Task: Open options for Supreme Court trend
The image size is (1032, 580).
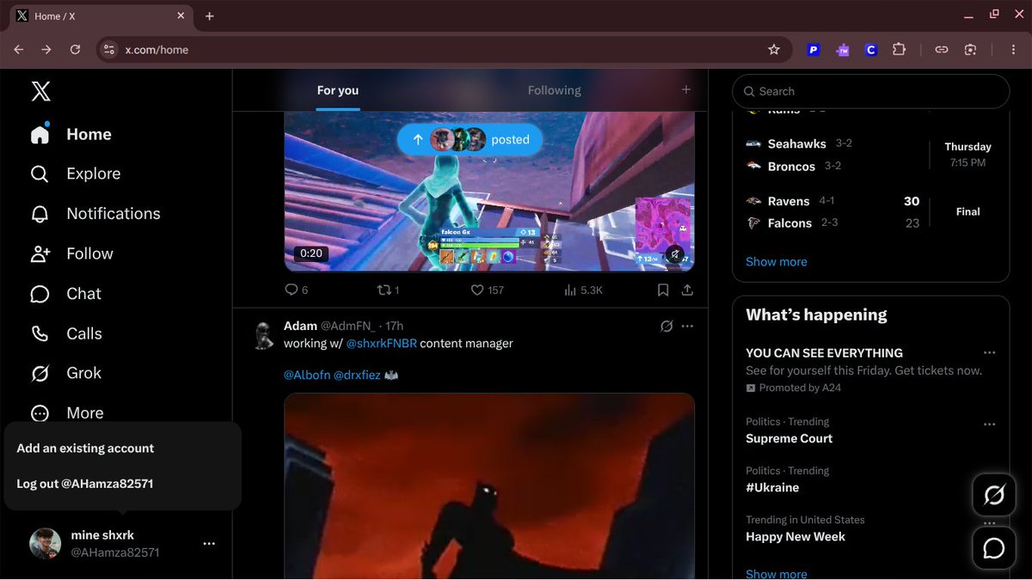Action: [990, 424]
